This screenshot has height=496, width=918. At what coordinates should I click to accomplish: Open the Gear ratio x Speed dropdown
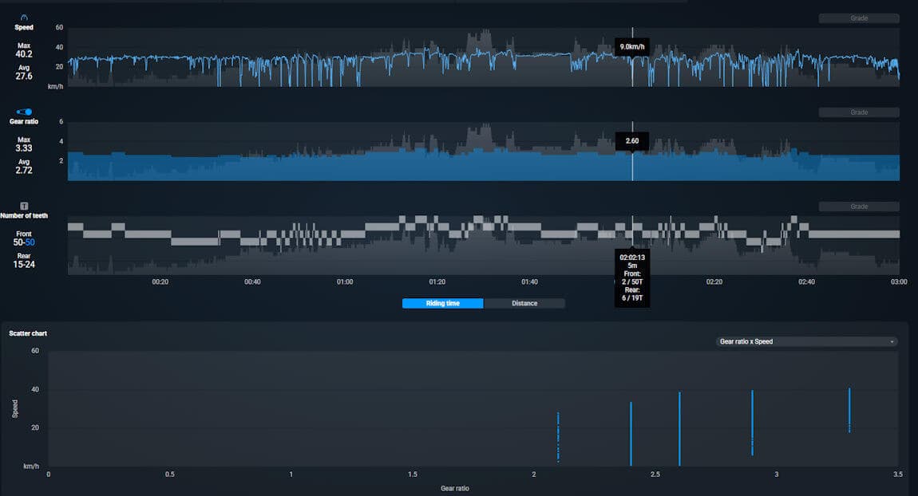pos(806,341)
